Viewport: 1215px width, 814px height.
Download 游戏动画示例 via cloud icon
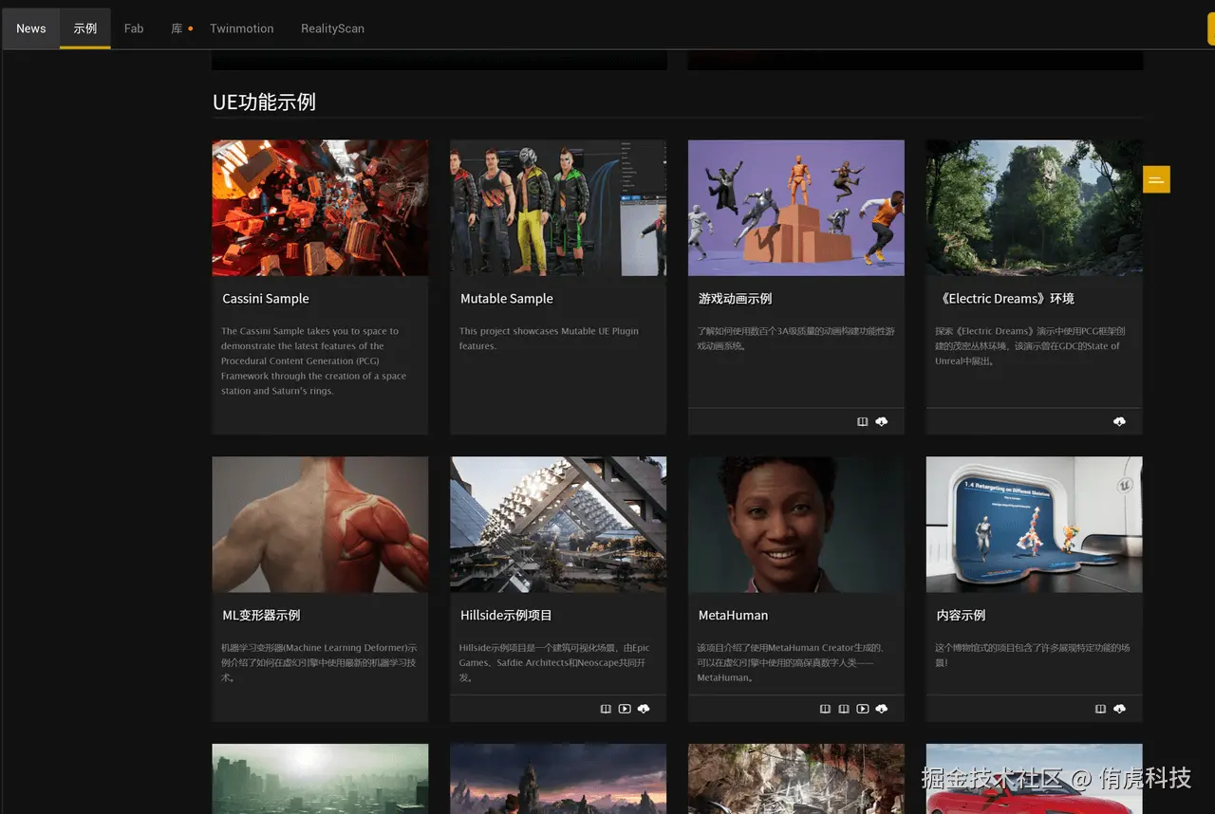pyautogui.click(x=882, y=421)
